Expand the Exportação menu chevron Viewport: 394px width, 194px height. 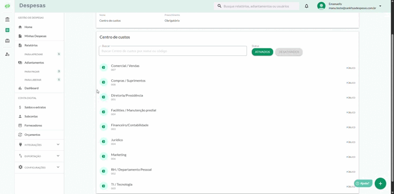click(x=58, y=156)
